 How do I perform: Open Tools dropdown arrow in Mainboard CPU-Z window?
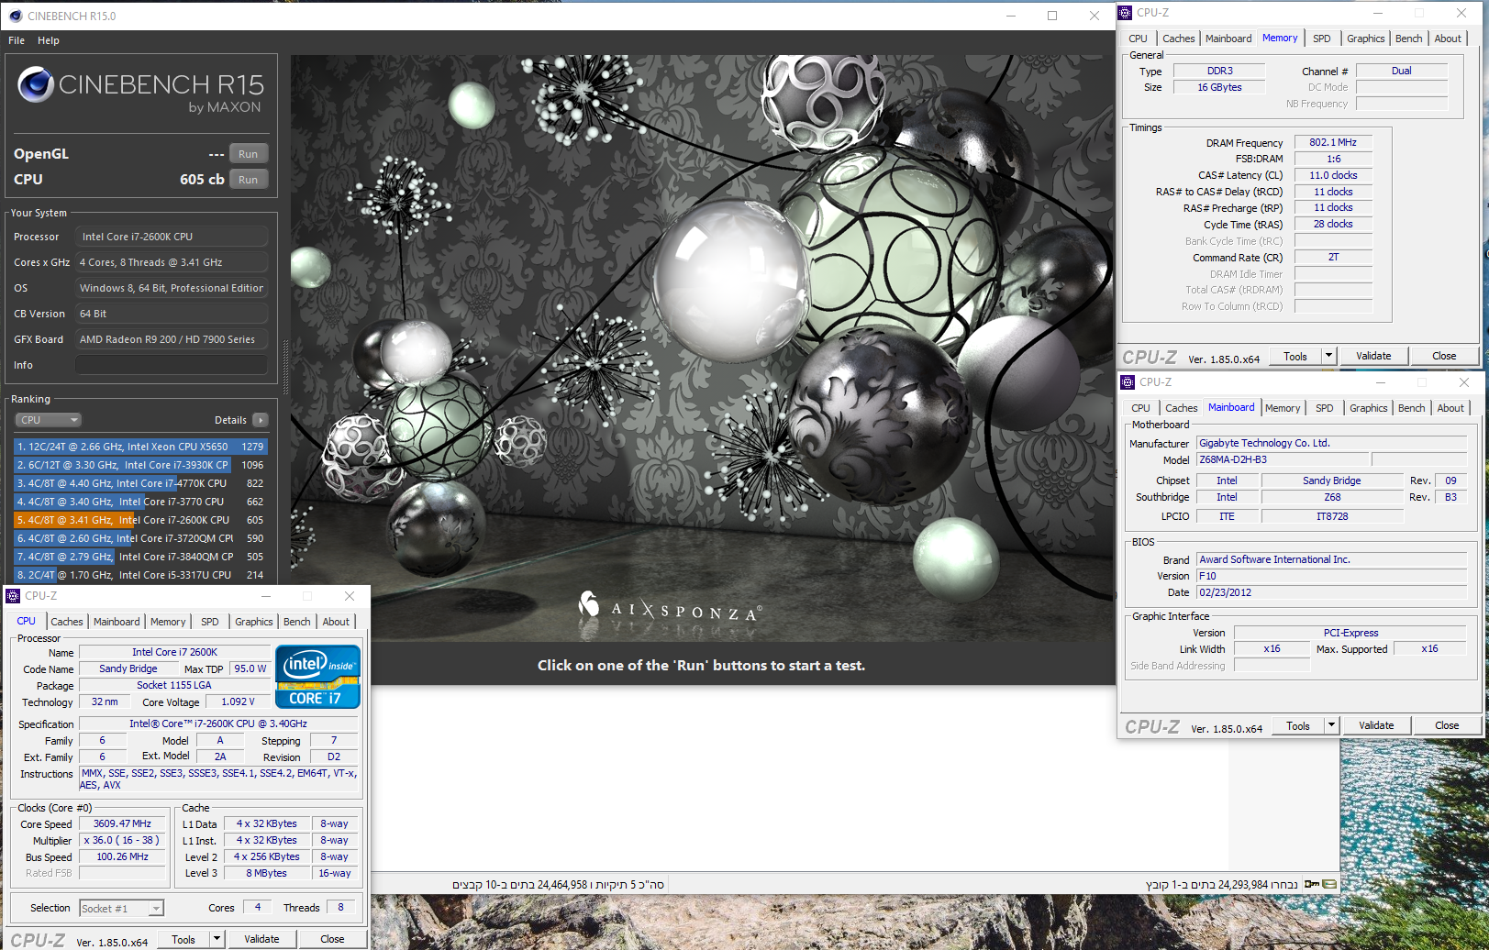click(1331, 725)
